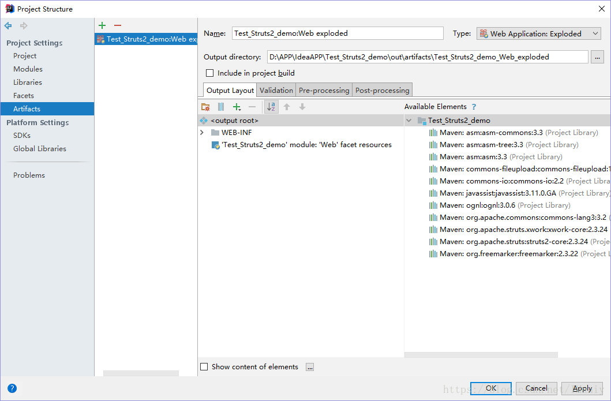The height and width of the screenshot is (401, 611).
Task: Open Problems page
Action: click(29, 175)
